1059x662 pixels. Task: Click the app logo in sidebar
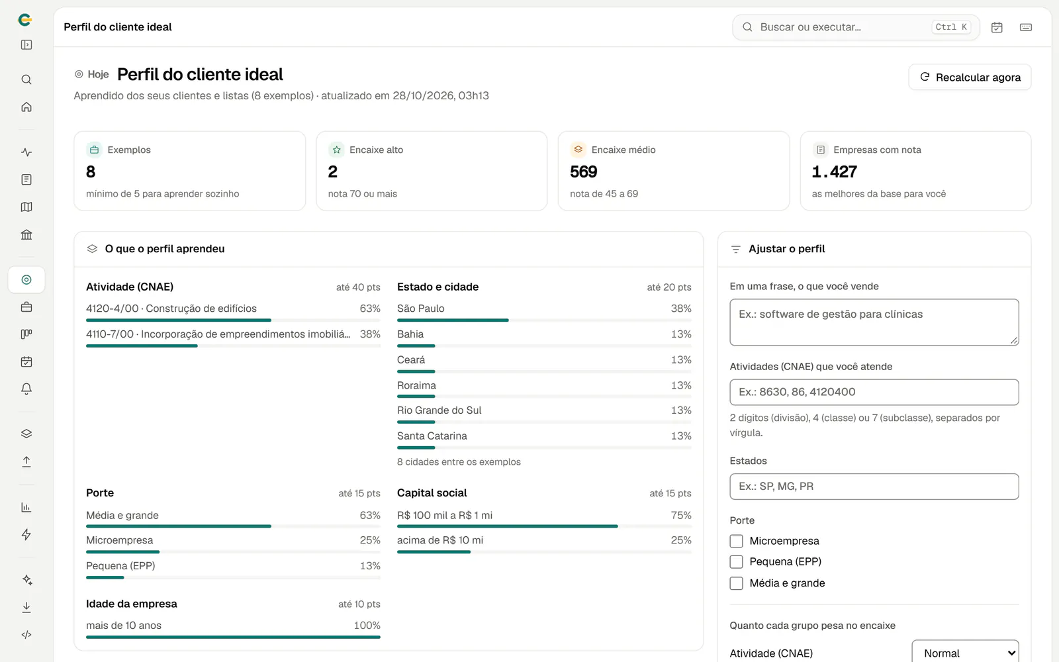coord(25,20)
